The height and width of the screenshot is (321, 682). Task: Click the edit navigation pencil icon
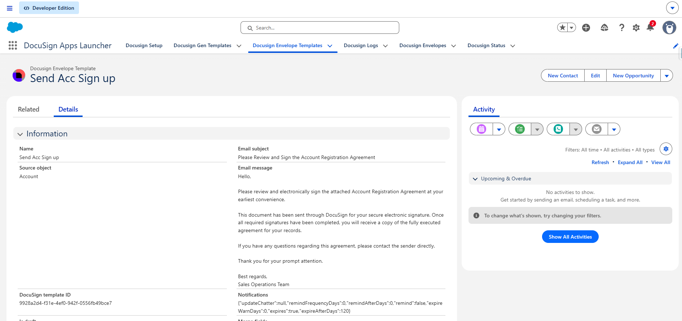pyautogui.click(x=676, y=46)
